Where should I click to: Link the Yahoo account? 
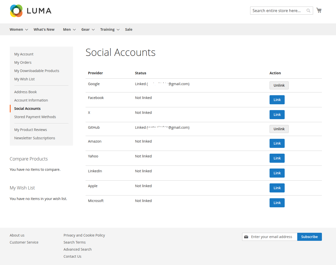277,158
